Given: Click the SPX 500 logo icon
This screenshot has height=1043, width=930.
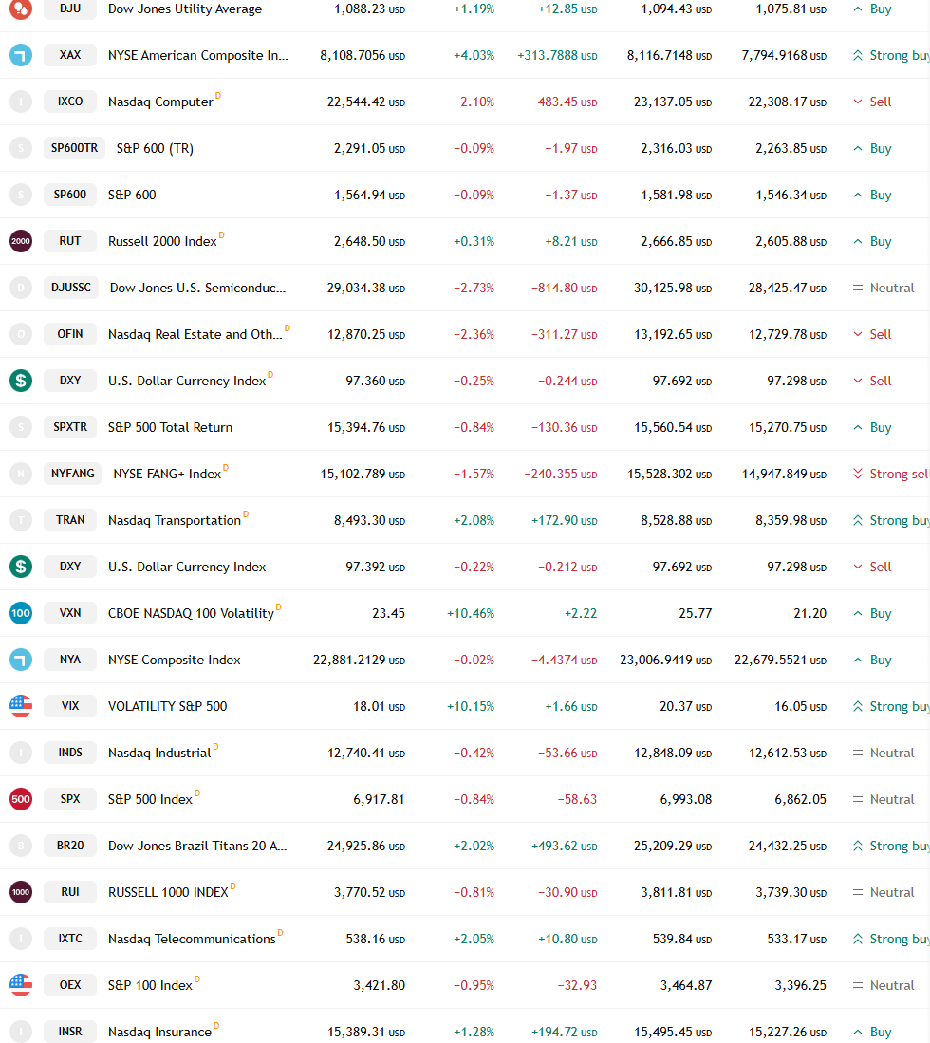Looking at the screenshot, I should 21,799.
